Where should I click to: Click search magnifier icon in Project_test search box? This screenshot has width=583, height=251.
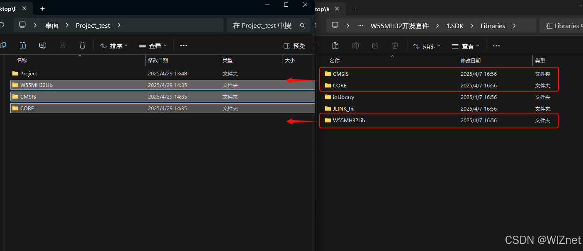click(x=302, y=25)
